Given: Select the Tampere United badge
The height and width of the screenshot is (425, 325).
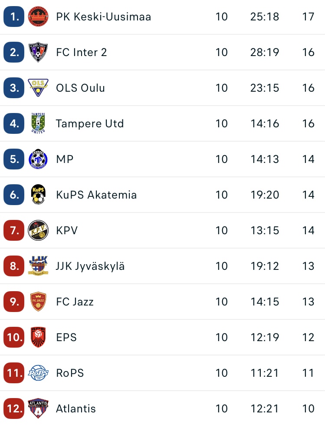Looking at the screenshot, I should pyautogui.click(x=38, y=123).
